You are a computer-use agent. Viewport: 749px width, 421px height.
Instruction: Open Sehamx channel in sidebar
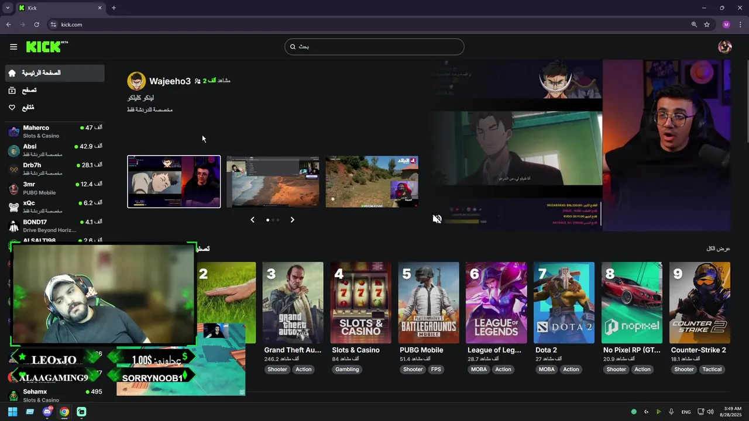click(x=55, y=395)
